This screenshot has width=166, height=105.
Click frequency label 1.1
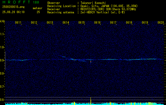coord(2,34)
